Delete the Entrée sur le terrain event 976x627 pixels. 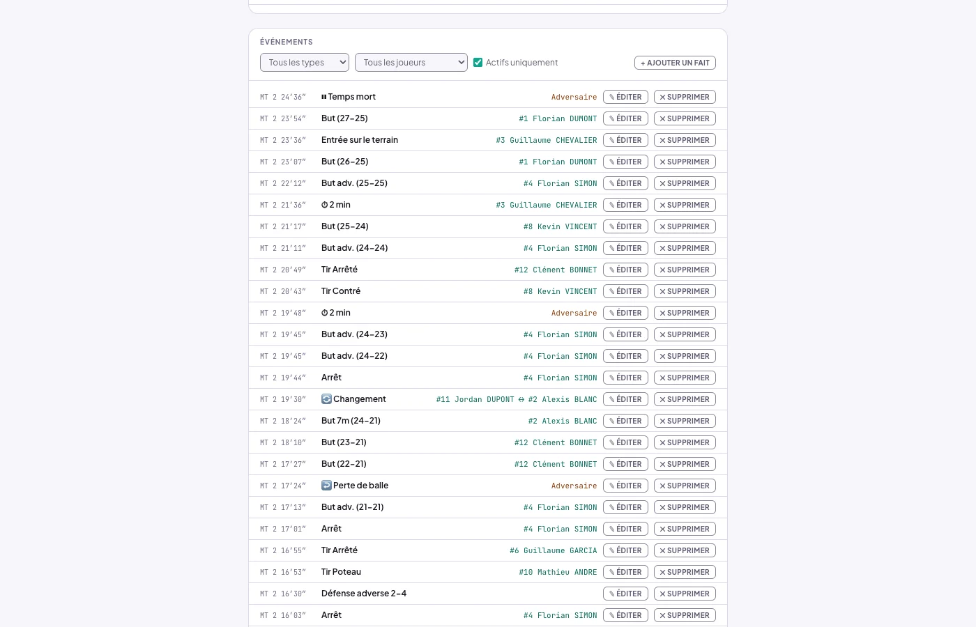point(685,140)
